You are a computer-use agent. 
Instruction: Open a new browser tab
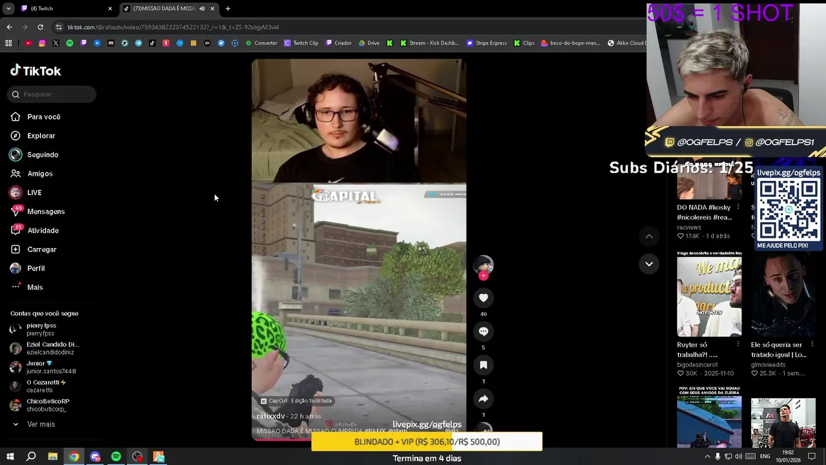pyautogui.click(x=228, y=8)
